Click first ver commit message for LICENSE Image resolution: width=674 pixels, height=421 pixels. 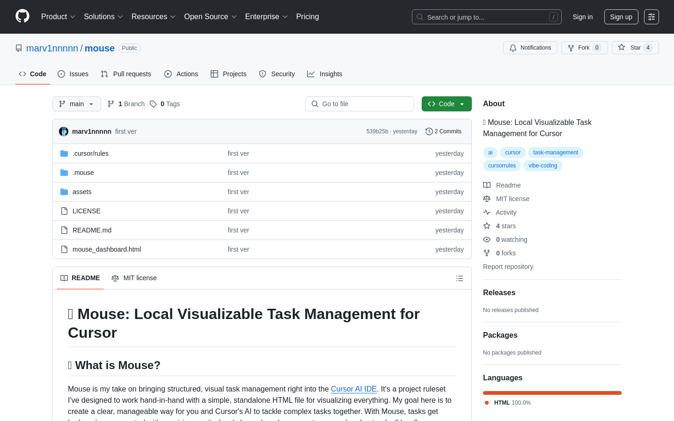(x=238, y=211)
